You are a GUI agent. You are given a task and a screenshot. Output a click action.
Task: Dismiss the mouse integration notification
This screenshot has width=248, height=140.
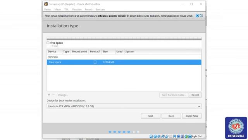pos(197,16)
